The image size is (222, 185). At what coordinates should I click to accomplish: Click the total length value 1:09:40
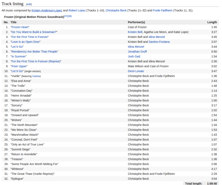pos(212,184)
